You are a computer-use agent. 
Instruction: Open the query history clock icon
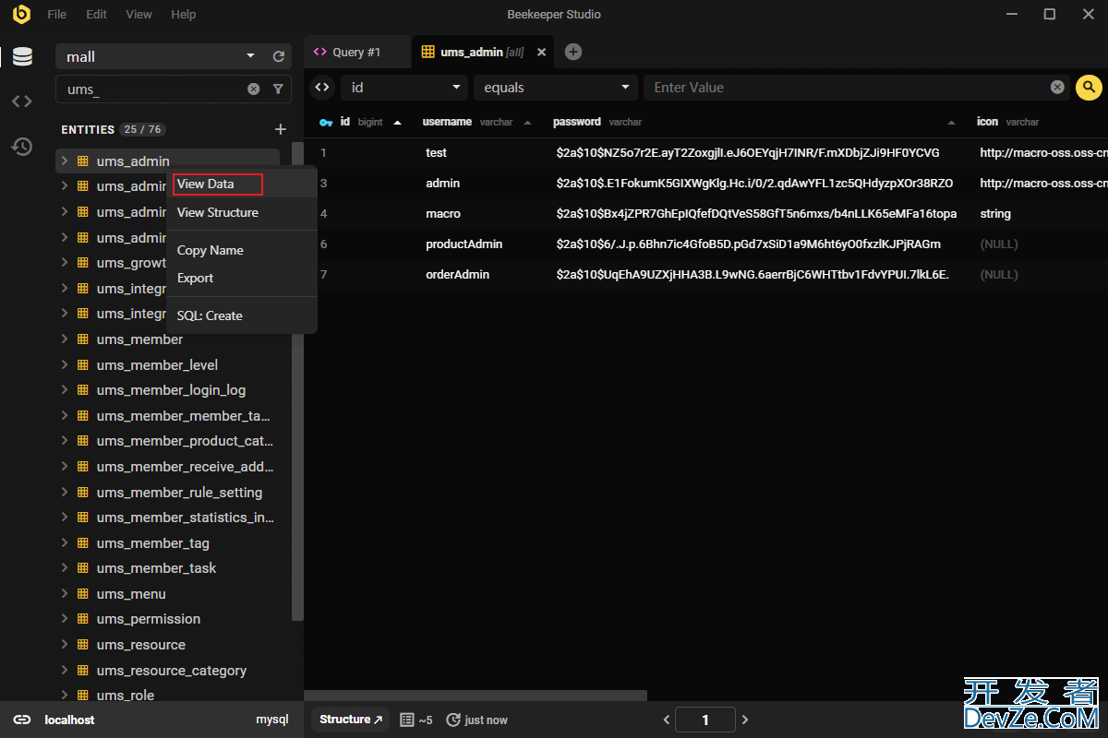tap(22, 146)
